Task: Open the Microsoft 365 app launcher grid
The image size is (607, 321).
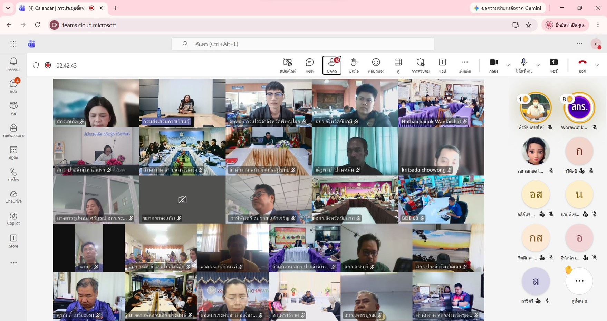Action: click(x=13, y=44)
